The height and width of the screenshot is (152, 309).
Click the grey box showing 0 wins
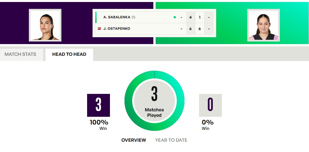[x=210, y=105]
